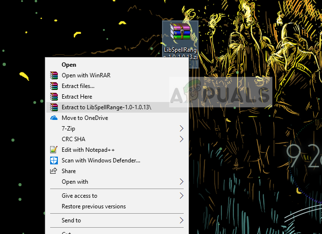Select Give access to entry
The width and height of the screenshot is (322, 234).
point(117,196)
